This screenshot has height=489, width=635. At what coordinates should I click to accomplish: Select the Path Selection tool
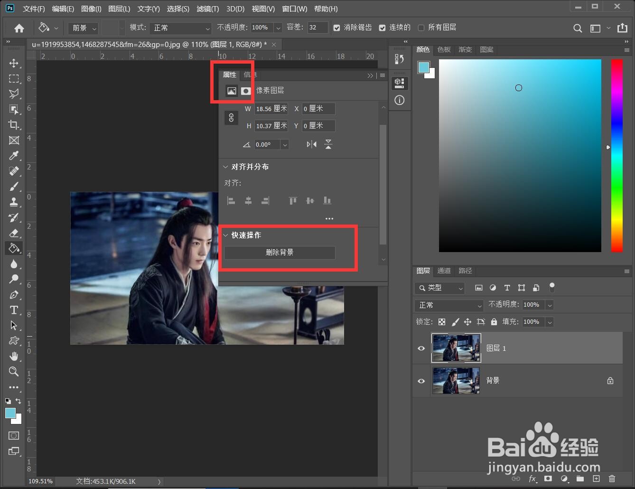coord(14,326)
